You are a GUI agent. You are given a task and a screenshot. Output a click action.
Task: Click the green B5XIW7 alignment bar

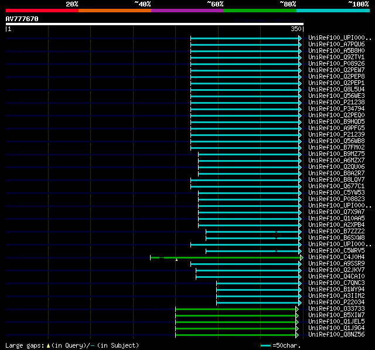pos(236,316)
